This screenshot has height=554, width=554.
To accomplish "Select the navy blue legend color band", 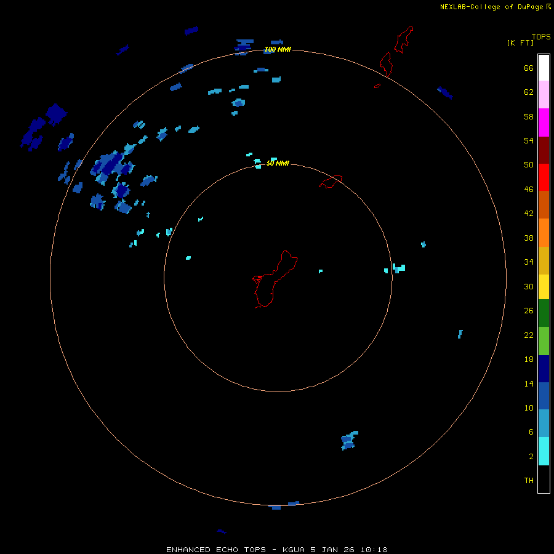I will (544, 369).
